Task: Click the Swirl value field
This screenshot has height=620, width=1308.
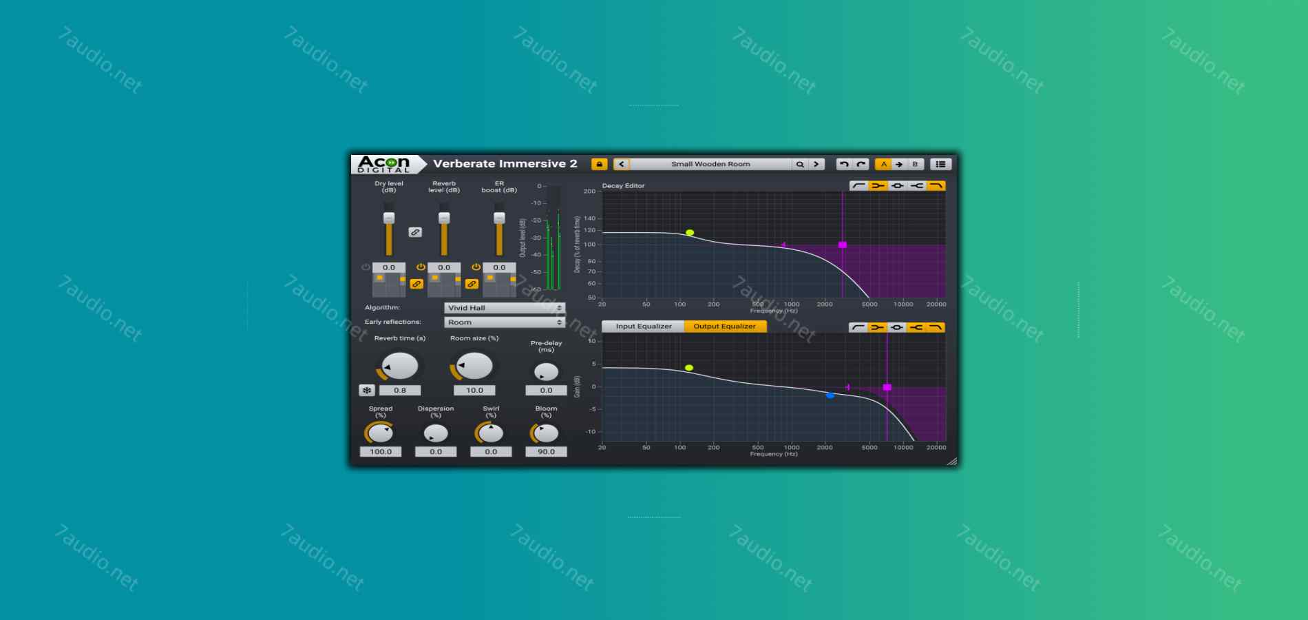Action: [x=491, y=452]
